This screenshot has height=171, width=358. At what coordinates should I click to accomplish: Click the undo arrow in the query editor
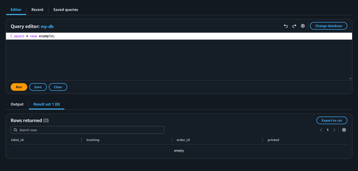pos(286,26)
